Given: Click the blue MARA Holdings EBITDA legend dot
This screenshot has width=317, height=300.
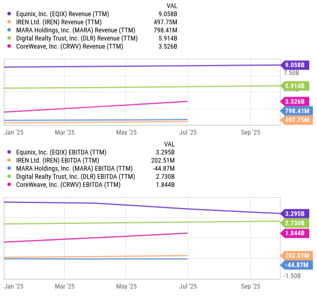Looking at the screenshot, I should coord(9,168).
